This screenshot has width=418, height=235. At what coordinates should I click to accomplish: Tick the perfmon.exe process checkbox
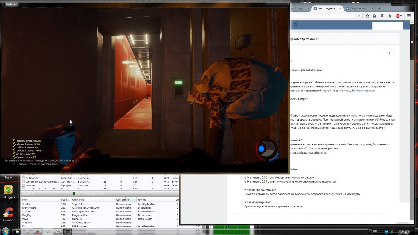click(x=23, y=178)
